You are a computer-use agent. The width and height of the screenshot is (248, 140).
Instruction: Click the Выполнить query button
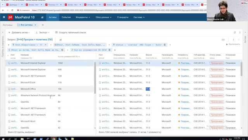point(233,44)
